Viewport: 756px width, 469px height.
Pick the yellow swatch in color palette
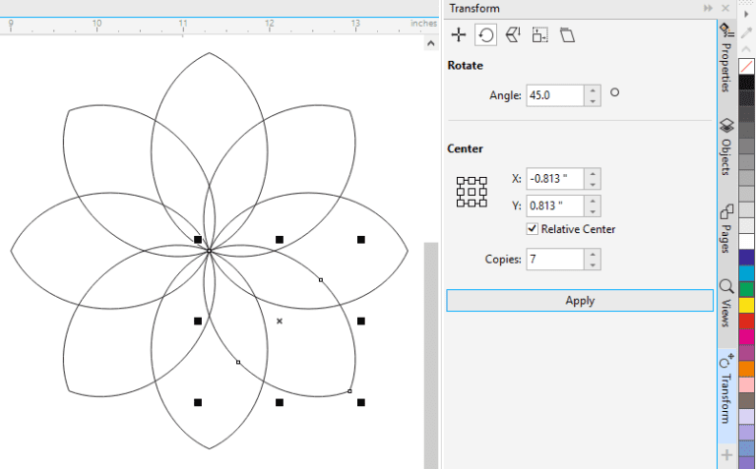(x=747, y=305)
